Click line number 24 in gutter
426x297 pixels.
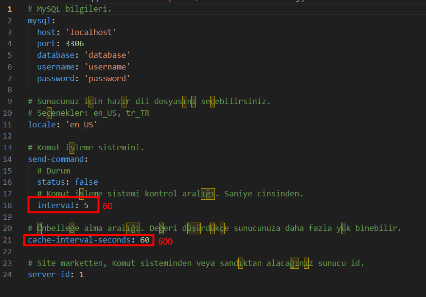[7, 275]
